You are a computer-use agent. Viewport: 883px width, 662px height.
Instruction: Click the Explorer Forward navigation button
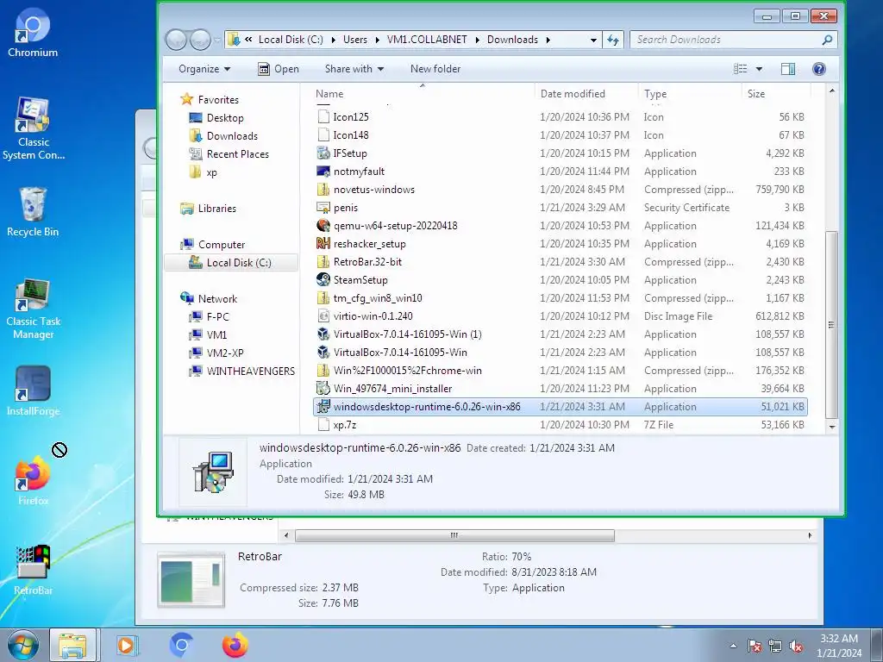pos(200,40)
